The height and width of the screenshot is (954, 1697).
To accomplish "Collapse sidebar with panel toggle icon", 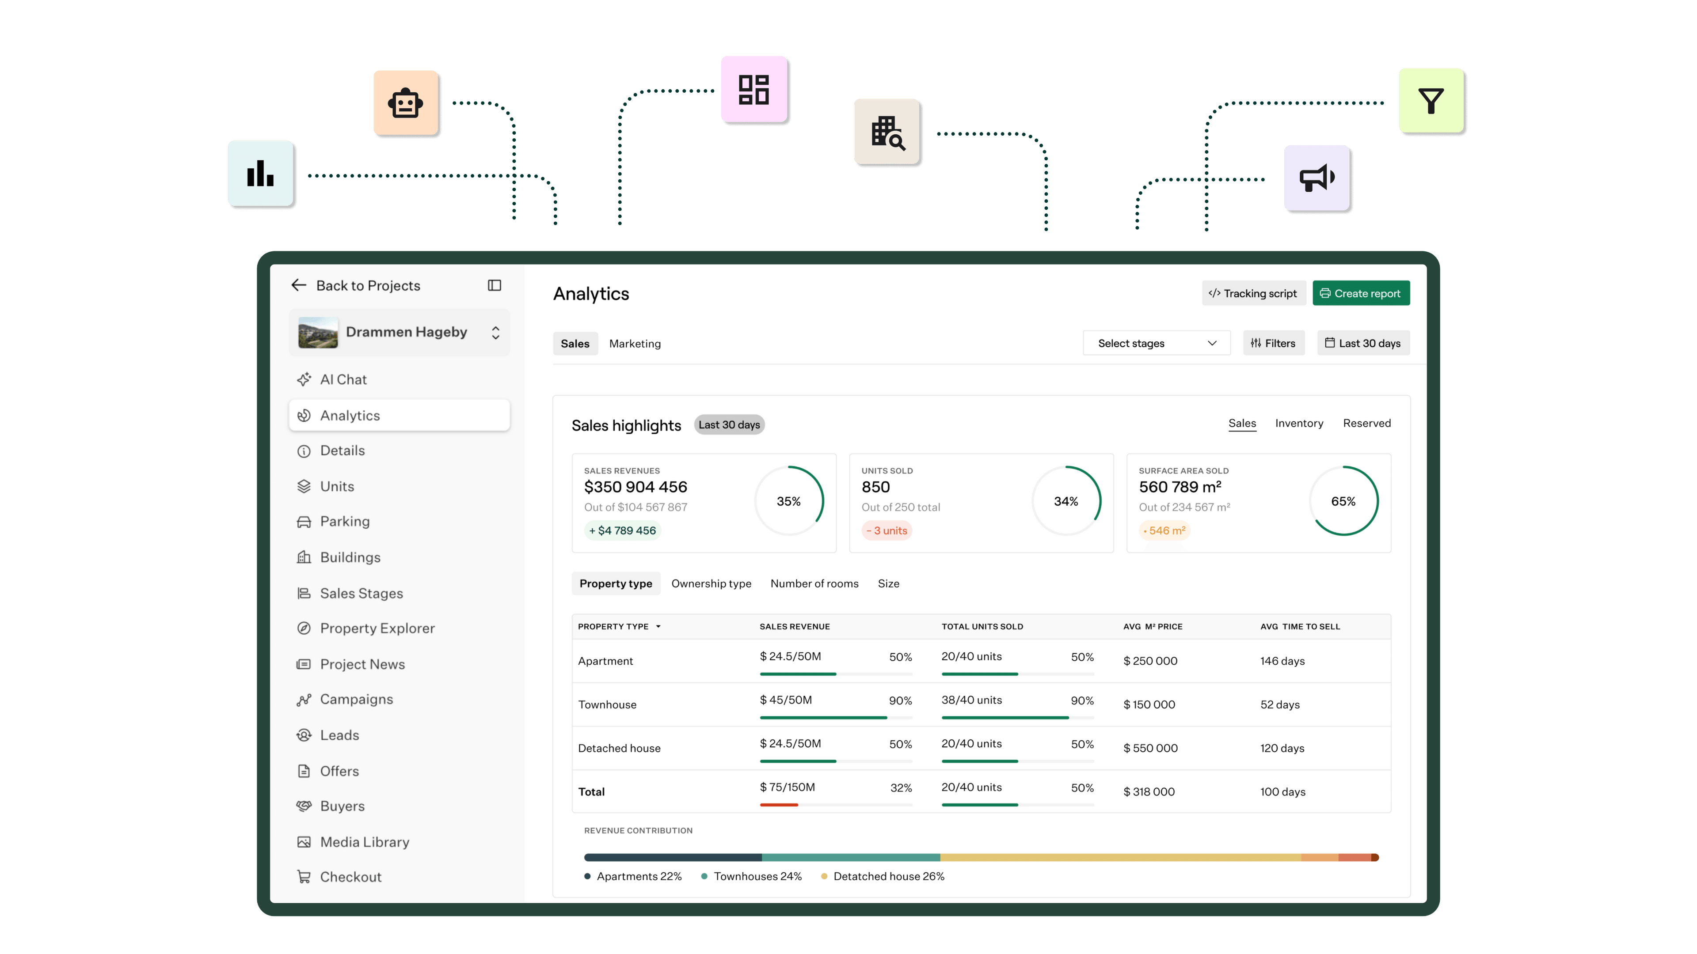I will coord(494,285).
